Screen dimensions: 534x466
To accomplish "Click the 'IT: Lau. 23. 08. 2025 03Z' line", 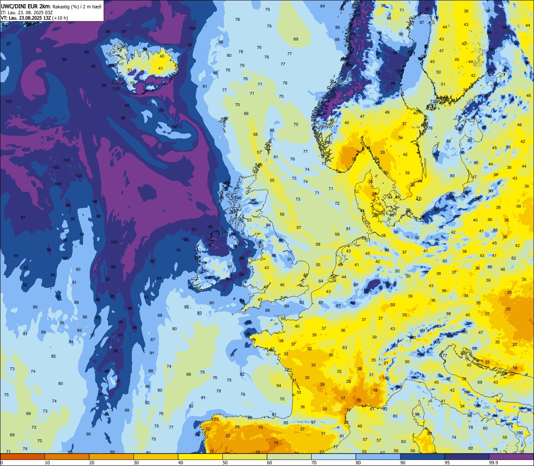I will pyautogui.click(x=26, y=12).
